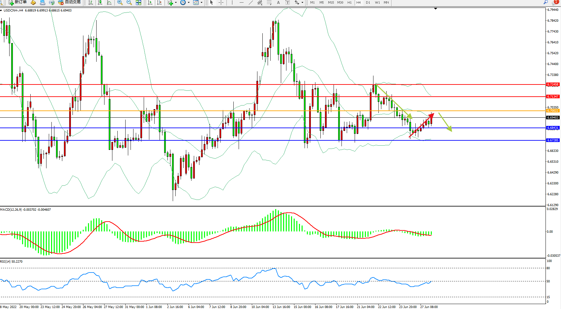Toggle chart auto scroll icon

(x=150, y=2)
